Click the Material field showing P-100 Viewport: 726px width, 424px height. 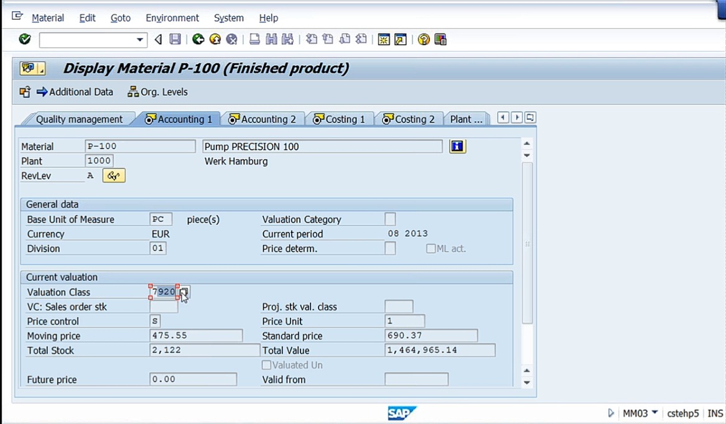[141, 146]
